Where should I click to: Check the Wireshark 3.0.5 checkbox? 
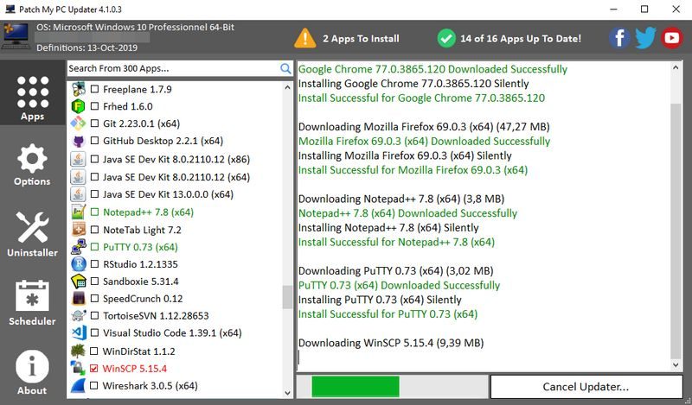point(93,386)
